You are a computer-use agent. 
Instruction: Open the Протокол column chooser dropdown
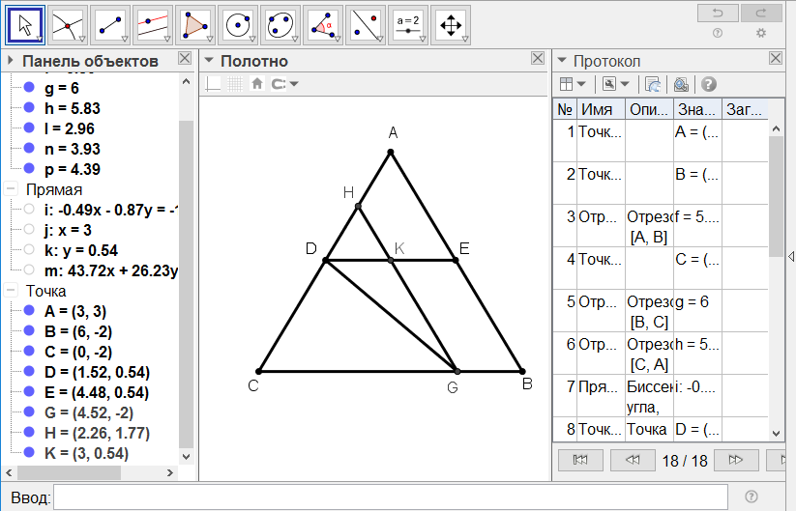tap(572, 84)
